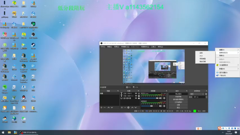The height and width of the screenshot is (135, 240).
Task: Toggle visibility of 显示器采集 source
Action: click(x=136, y=98)
